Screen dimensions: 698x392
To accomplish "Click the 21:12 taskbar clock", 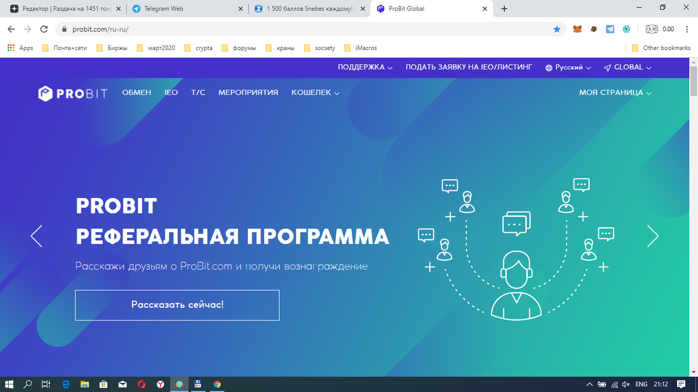I will [x=661, y=384].
